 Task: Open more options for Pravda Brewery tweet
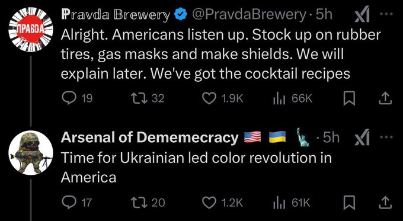[386, 14]
